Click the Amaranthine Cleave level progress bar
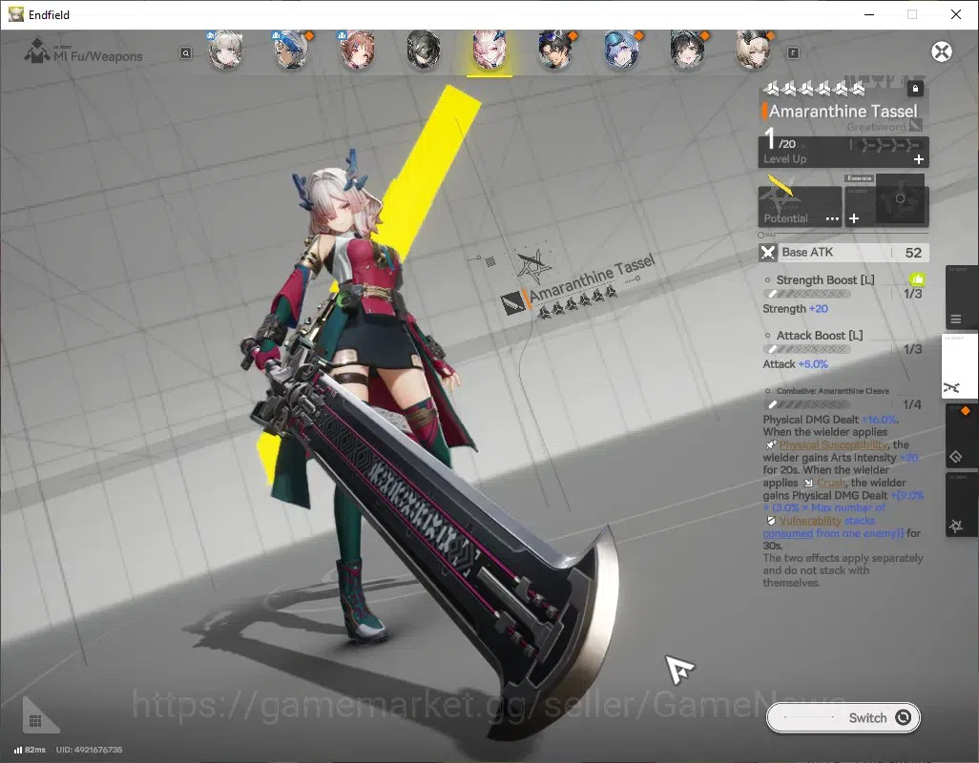Image resolution: width=979 pixels, height=763 pixels. click(806, 404)
